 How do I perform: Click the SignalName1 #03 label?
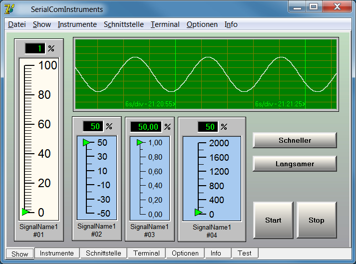point(149,231)
